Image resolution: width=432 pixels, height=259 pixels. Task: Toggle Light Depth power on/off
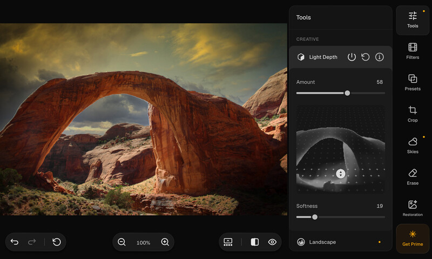(352, 57)
